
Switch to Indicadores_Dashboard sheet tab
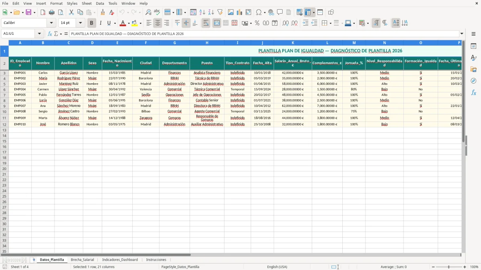pyautogui.click(x=120, y=260)
